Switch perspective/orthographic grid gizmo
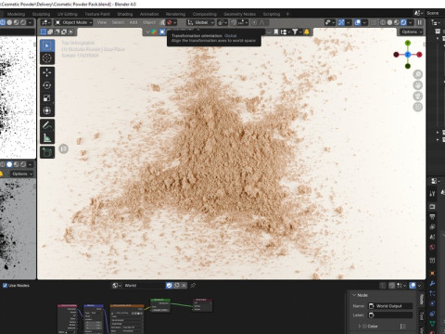This screenshot has height=334, width=445. click(418, 107)
